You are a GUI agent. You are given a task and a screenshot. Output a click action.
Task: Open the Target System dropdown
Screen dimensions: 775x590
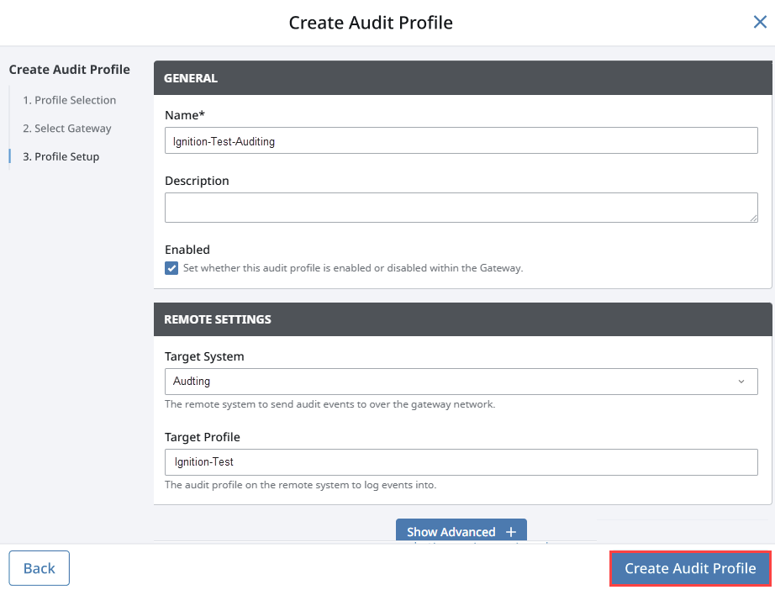tap(461, 382)
